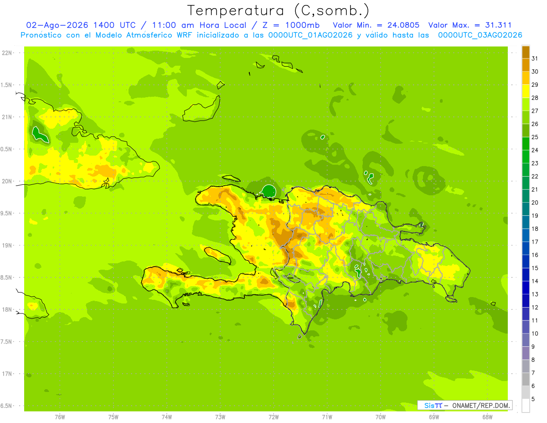Click the latitude label "20N"

point(8,181)
